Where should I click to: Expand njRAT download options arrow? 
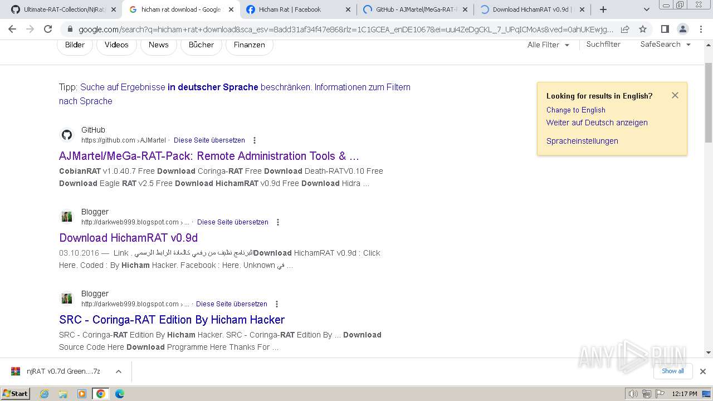[x=118, y=371]
